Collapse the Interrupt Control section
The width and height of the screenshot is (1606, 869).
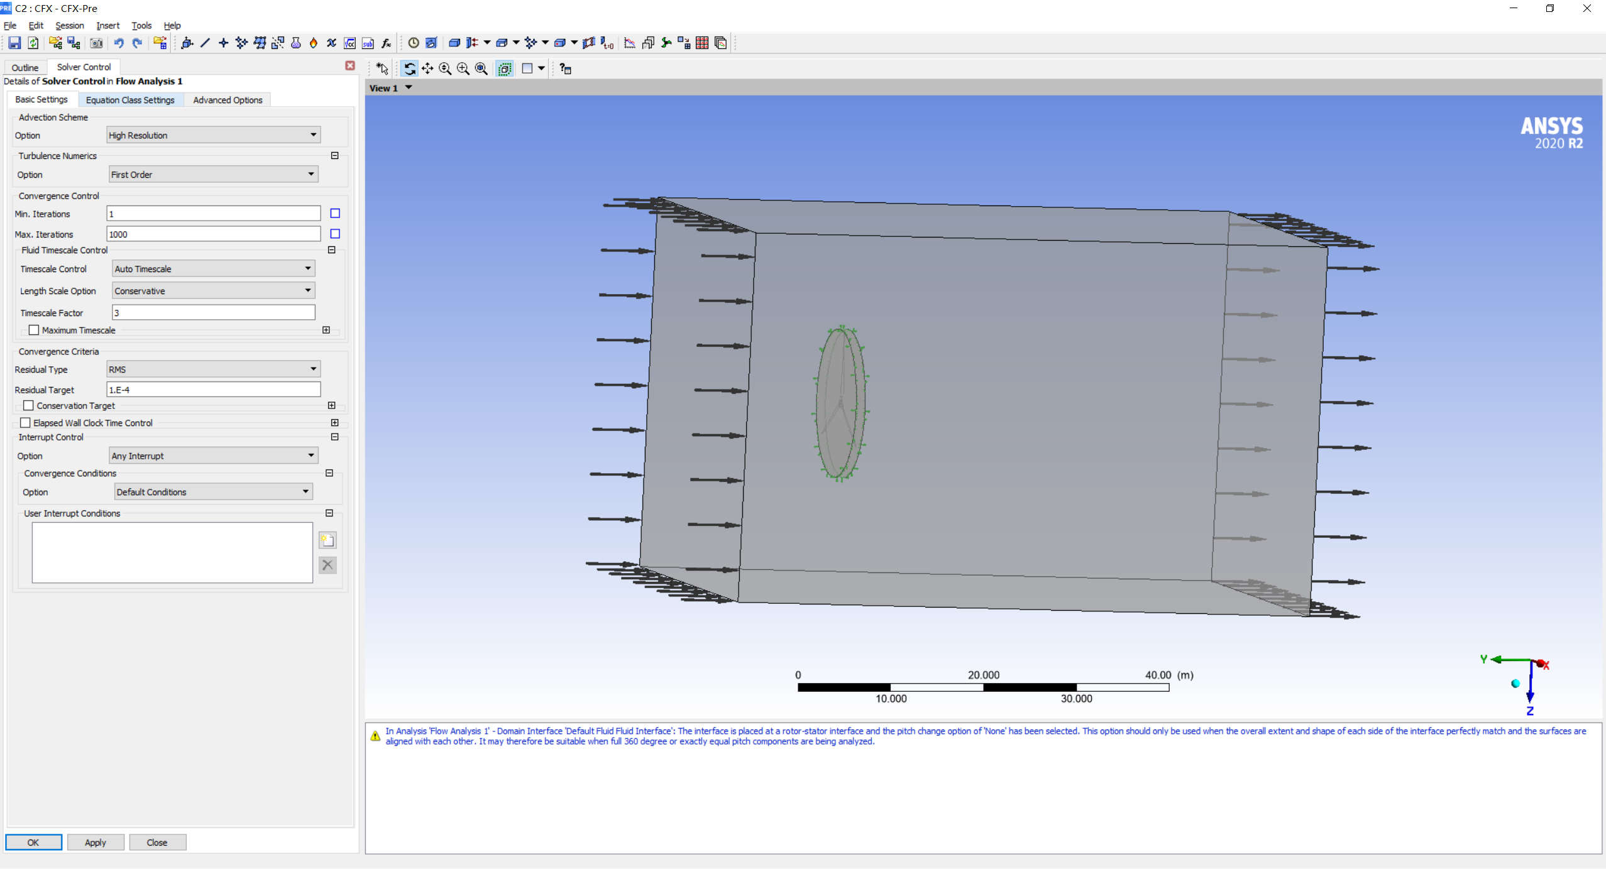[x=335, y=437]
